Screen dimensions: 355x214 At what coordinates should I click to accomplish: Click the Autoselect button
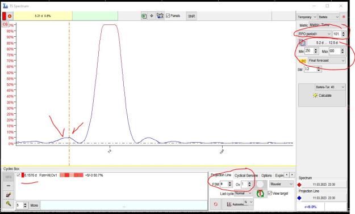[235, 204]
